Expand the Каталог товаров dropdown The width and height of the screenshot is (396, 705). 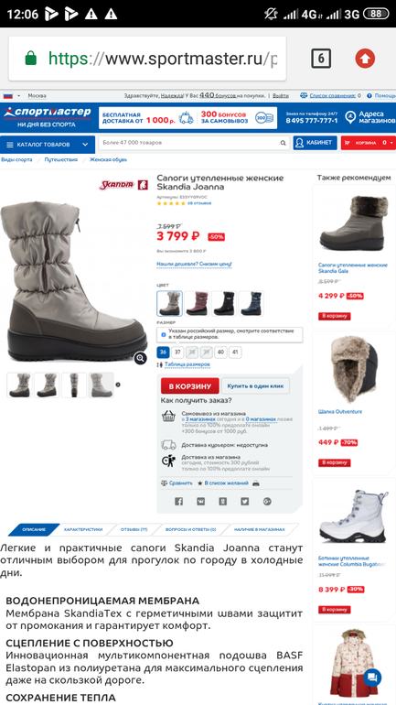pos(48,145)
